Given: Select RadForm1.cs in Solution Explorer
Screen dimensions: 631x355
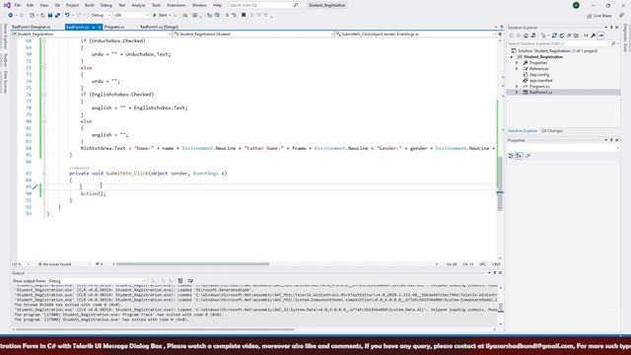Looking at the screenshot, I should [x=540, y=92].
